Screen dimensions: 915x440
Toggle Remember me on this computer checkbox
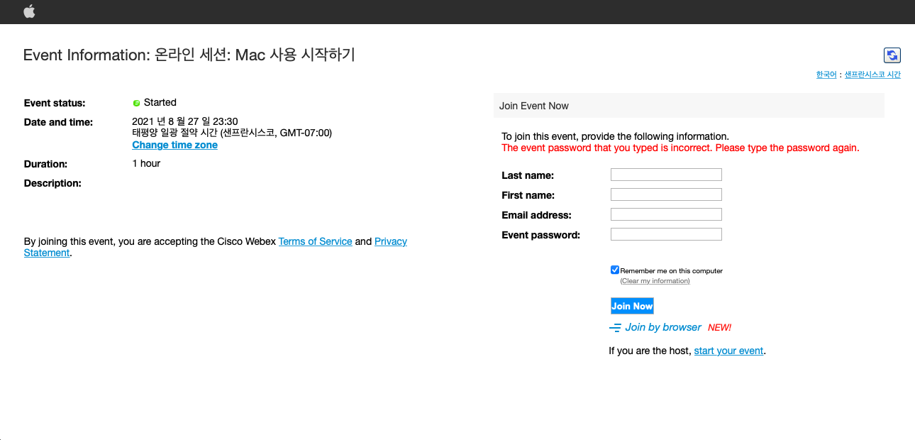click(615, 270)
